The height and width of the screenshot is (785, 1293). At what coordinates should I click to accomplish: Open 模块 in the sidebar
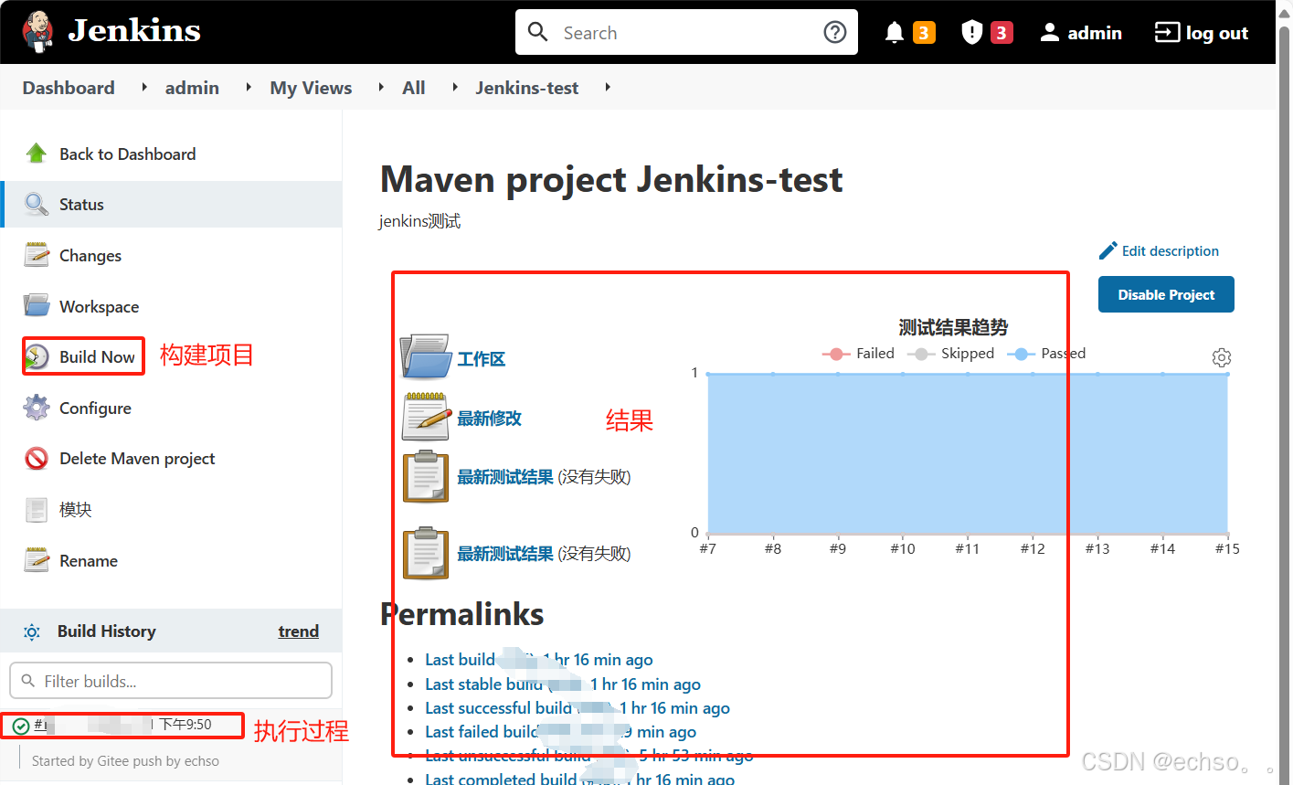coord(75,509)
